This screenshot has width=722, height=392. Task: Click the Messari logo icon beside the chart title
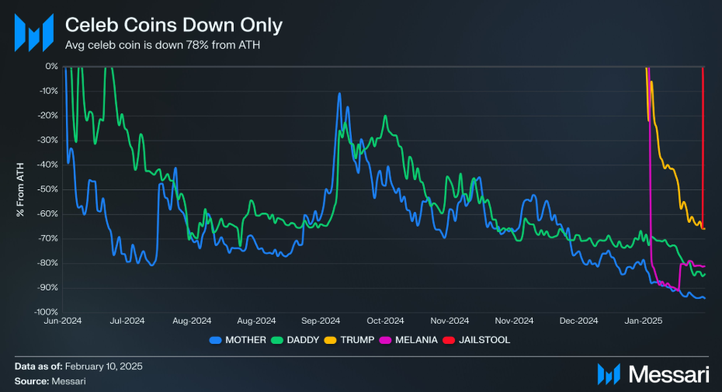(34, 33)
